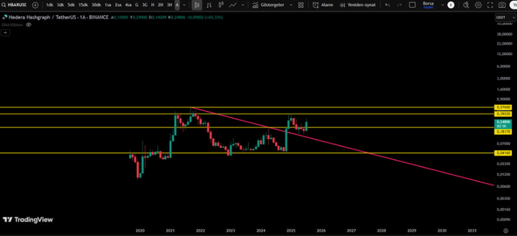Expand the Göstergeler favorites dropdown arrow
Screen dimensions: 517x236
pyautogui.click(x=291, y=5)
